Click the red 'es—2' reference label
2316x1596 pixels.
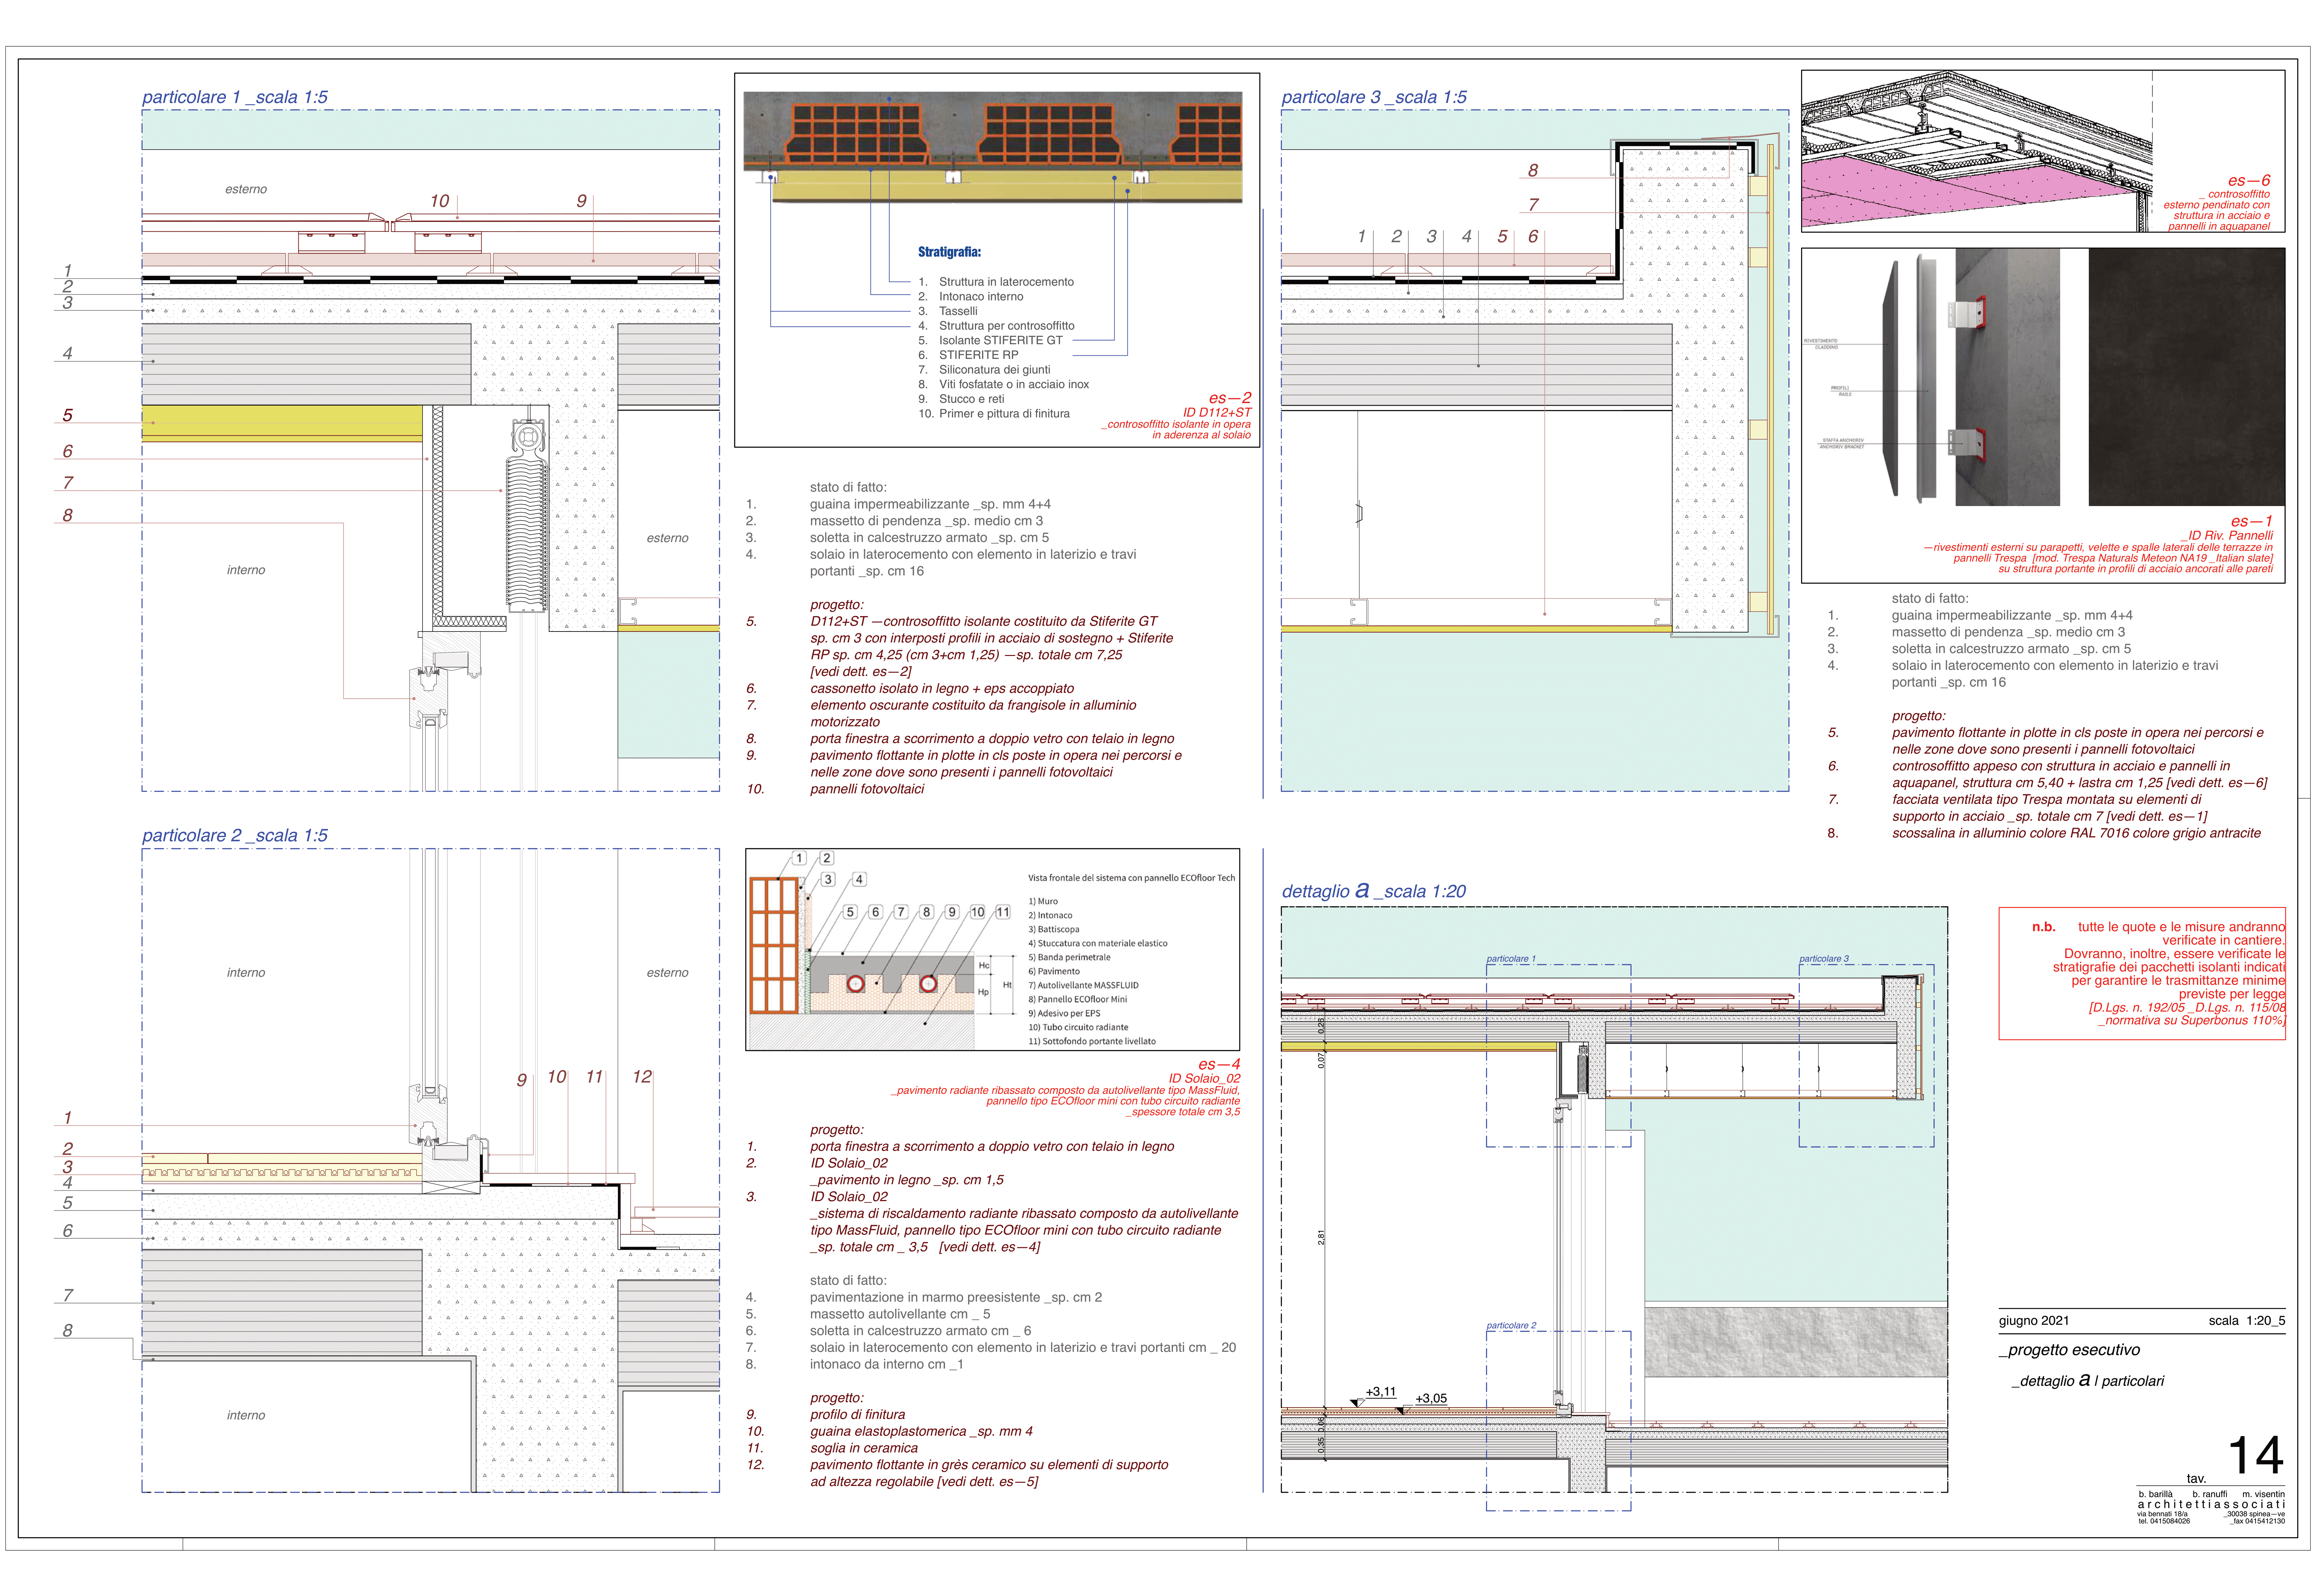coord(1230,398)
